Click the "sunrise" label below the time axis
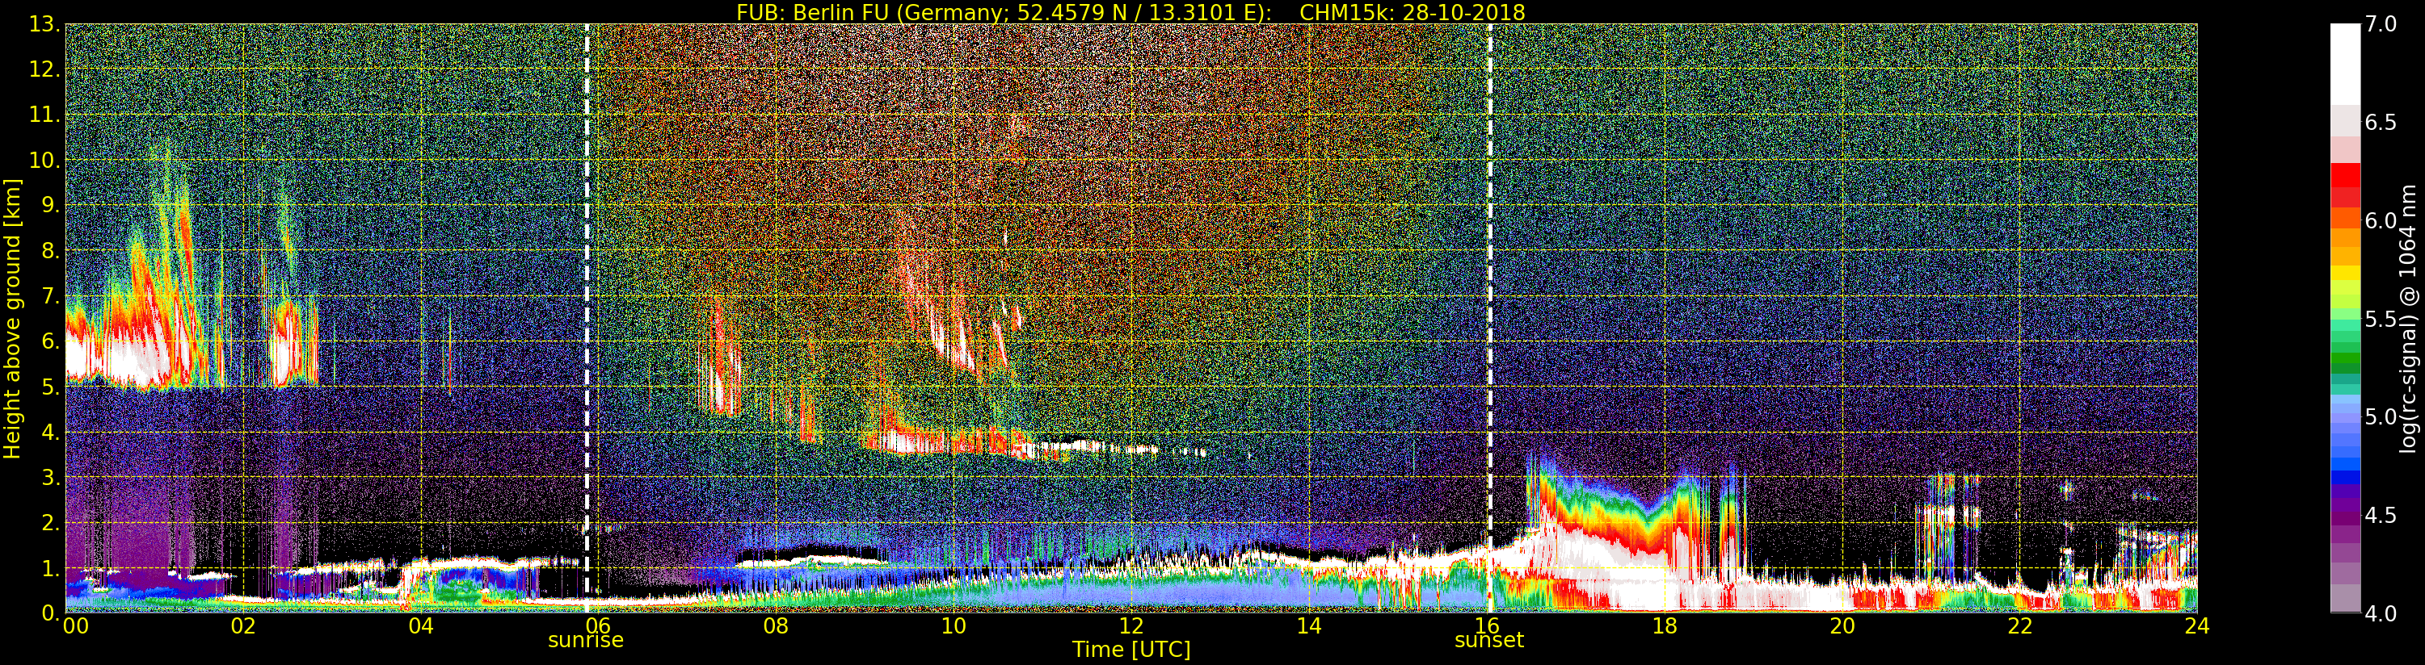The height and width of the screenshot is (665, 2425). (586, 641)
